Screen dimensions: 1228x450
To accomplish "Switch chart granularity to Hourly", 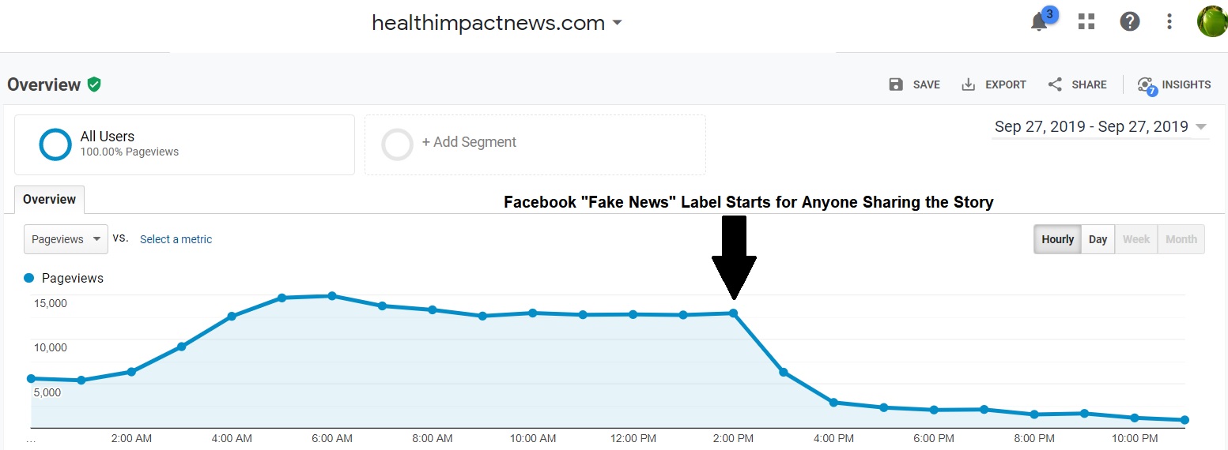I will coord(1057,239).
